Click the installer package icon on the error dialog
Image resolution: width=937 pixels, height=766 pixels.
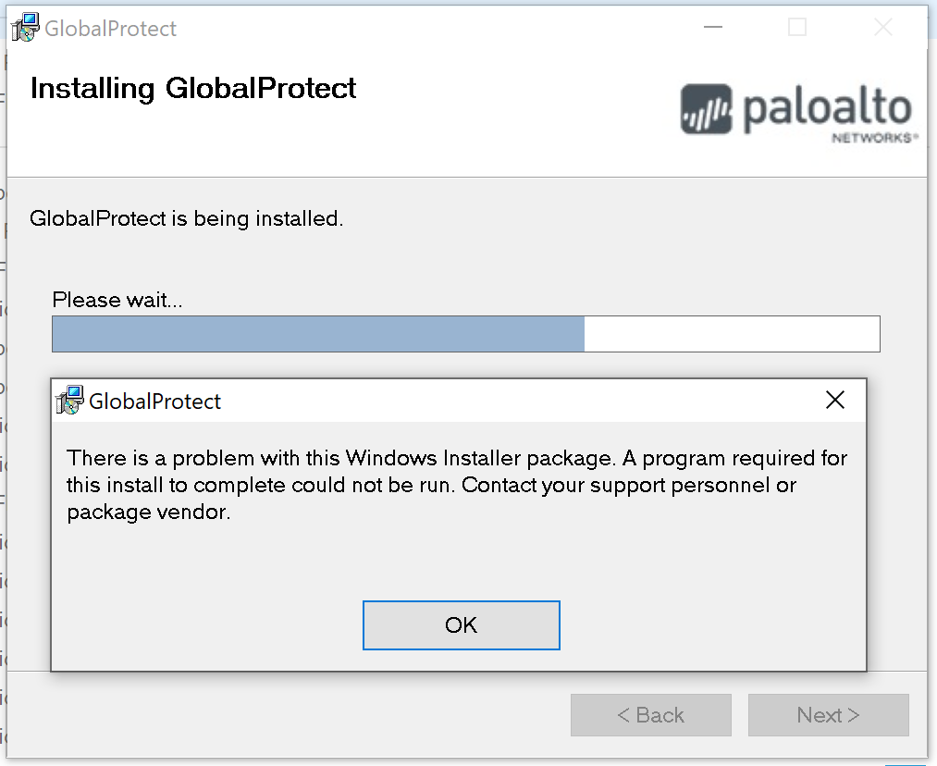68,400
